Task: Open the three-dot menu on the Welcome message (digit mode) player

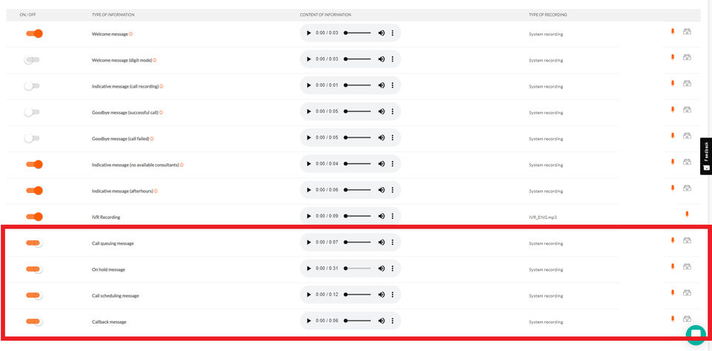Action: point(392,59)
